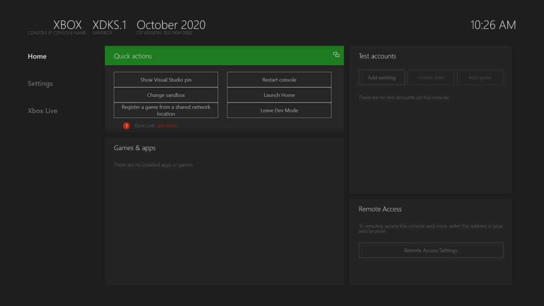Register a game from a shared network location
The height and width of the screenshot is (306, 544).
(x=165, y=110)
